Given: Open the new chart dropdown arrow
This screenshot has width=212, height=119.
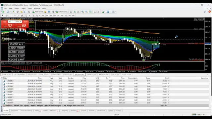Looking at the screenshot, I should (5, 12).
